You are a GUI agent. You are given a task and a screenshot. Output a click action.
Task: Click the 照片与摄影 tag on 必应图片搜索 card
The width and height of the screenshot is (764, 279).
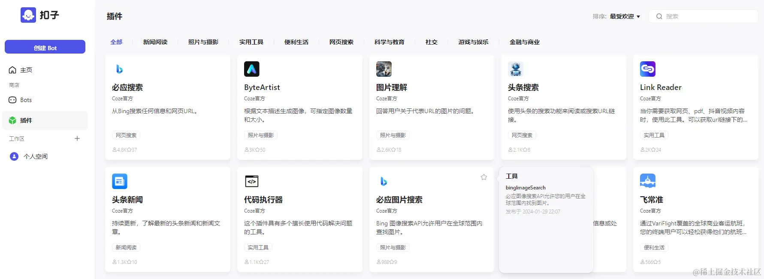tap(393, 247)
